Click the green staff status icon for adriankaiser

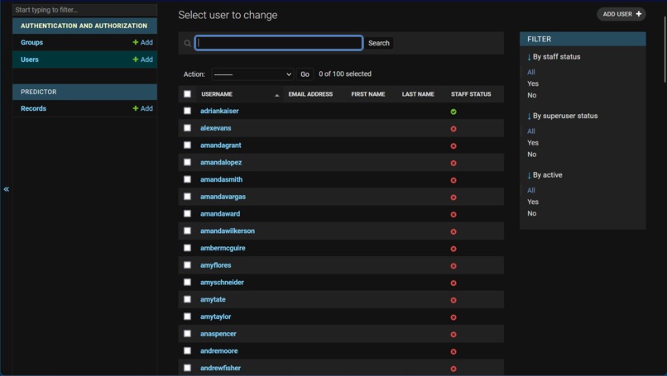point(453,112)
